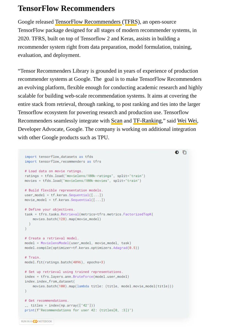
Task: Click the comment '# Define your objectives.'
Action: (x=50, y=209)
